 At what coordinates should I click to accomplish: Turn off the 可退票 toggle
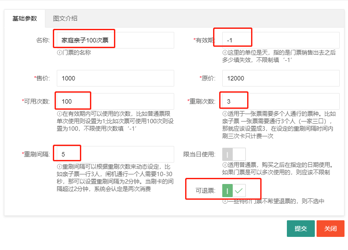(234, 191)
